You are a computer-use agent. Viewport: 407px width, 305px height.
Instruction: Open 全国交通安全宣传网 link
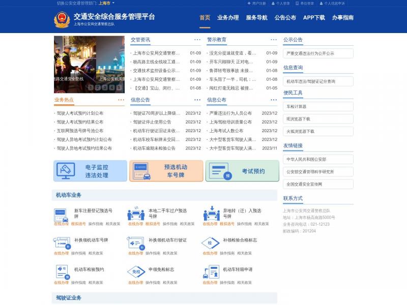318,185
